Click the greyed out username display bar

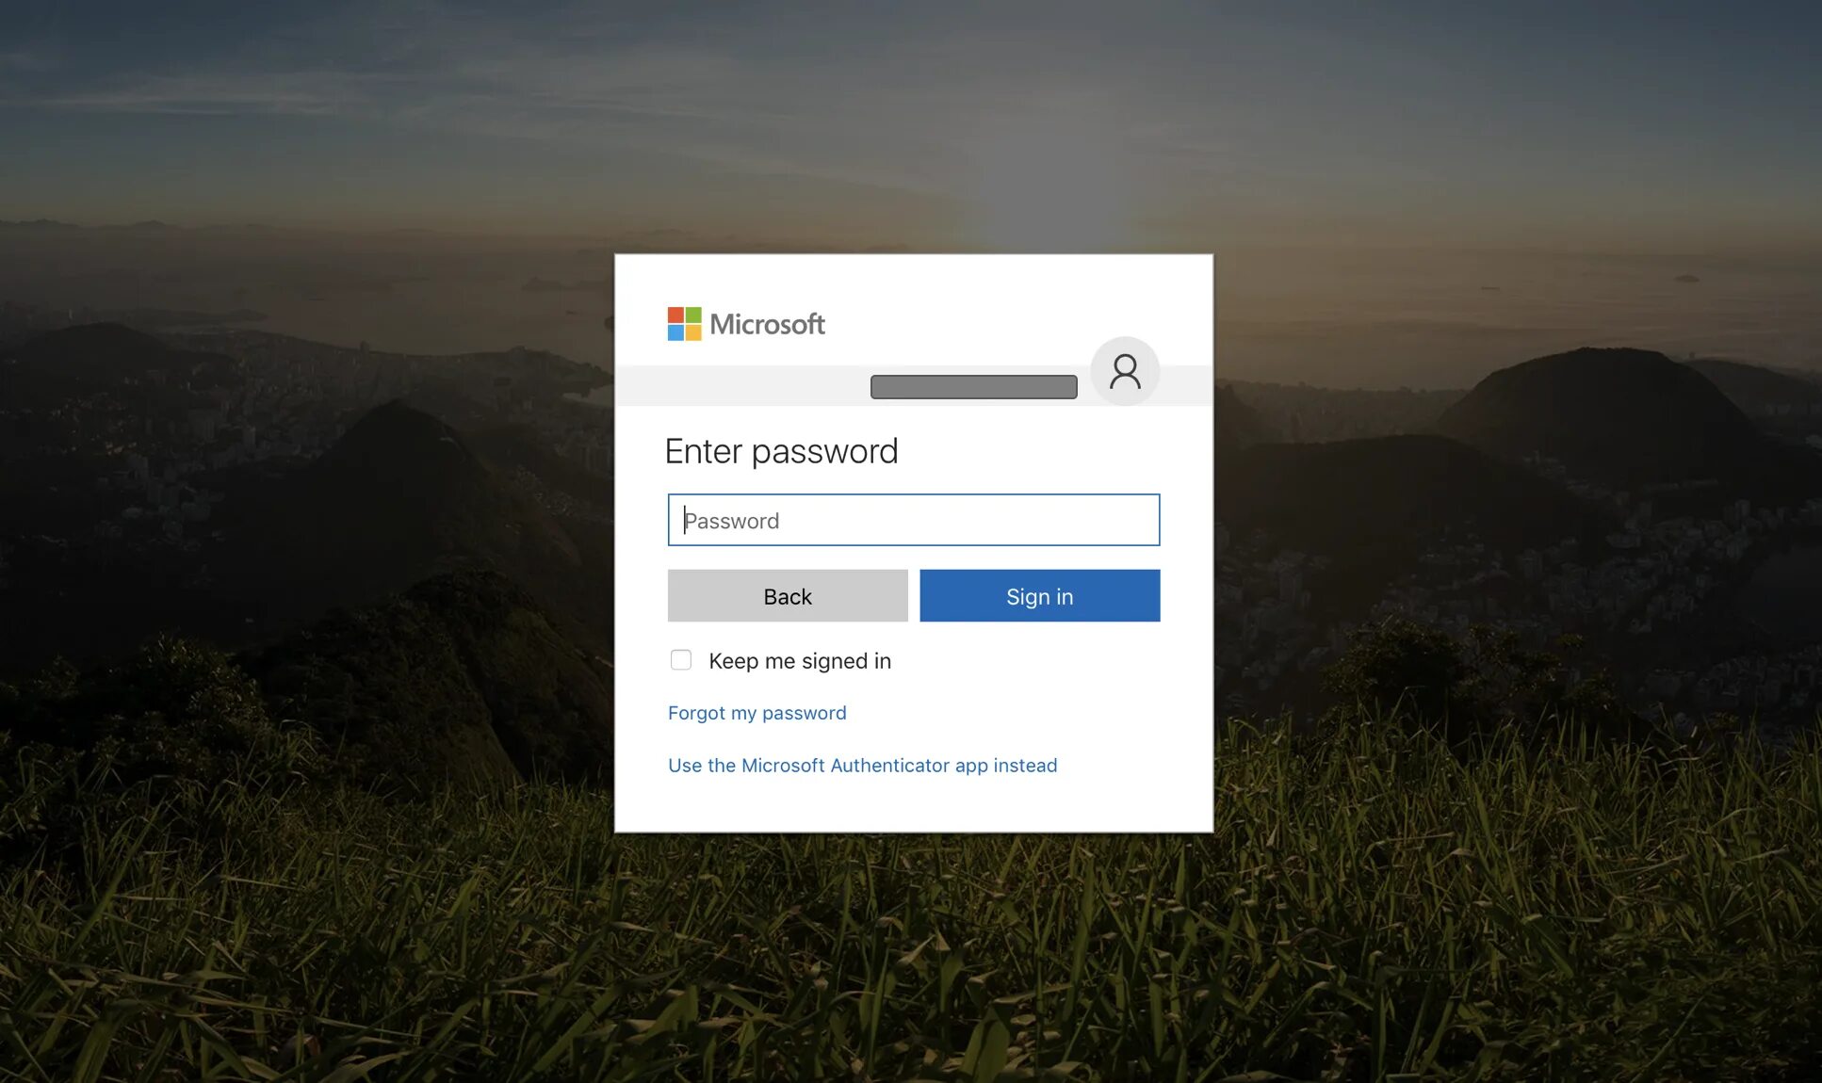point(973,385)
